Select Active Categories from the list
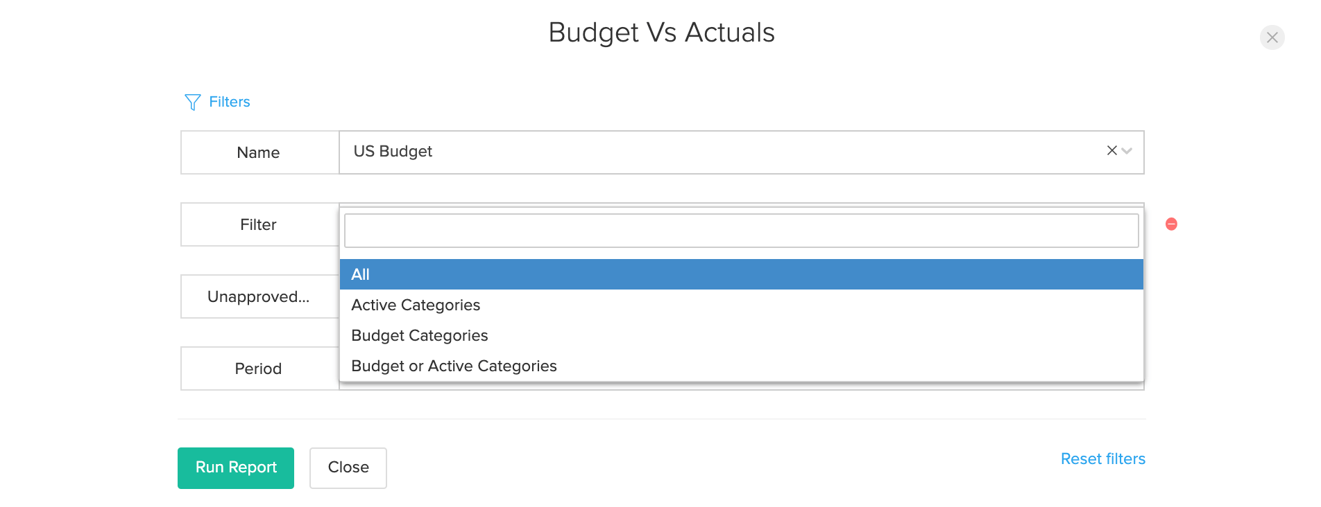Screen dimensions: 1321x507 (416, 305)
